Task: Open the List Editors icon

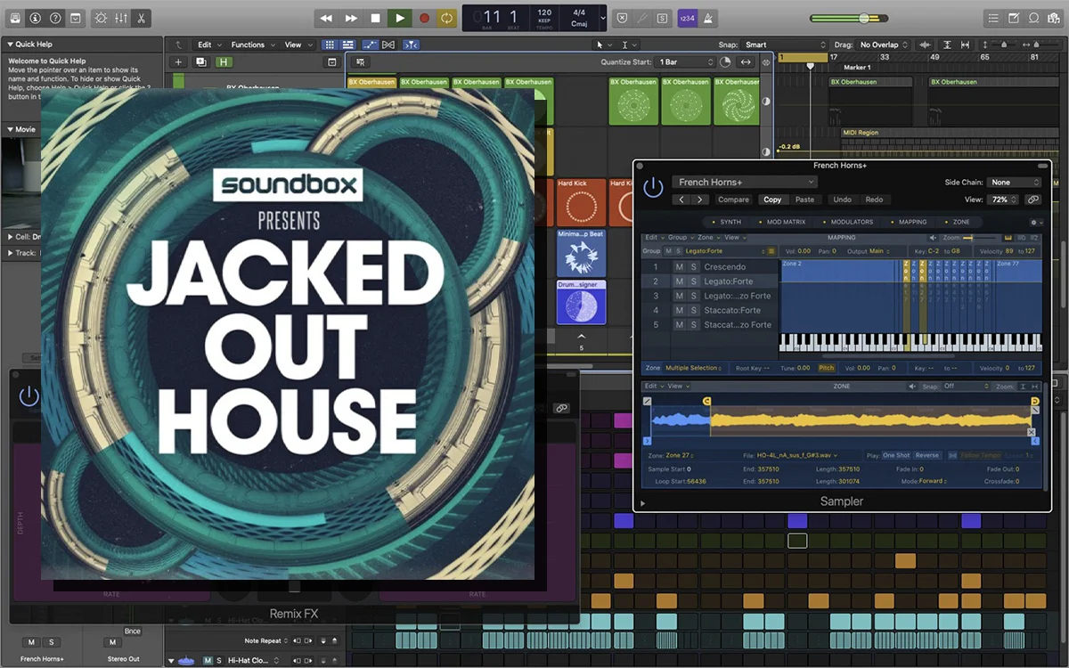Action: point(994,18)
